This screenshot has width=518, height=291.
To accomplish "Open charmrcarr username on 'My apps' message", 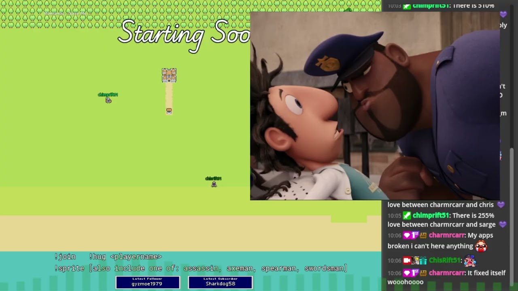I will point(446,235).
